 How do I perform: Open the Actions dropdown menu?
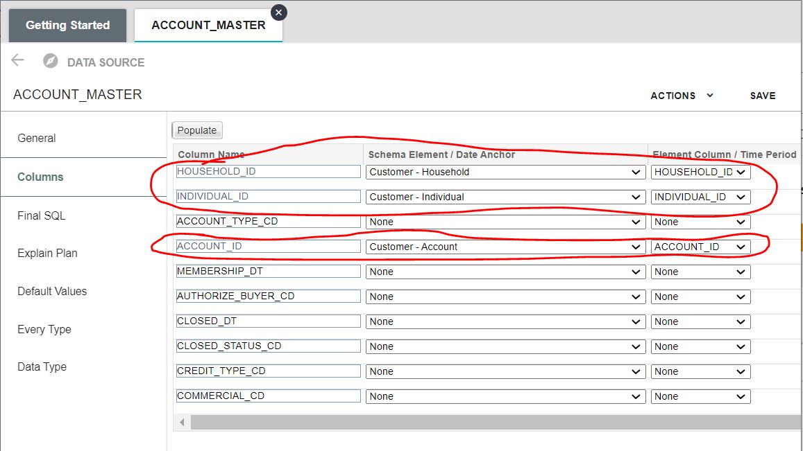point(682,96)
